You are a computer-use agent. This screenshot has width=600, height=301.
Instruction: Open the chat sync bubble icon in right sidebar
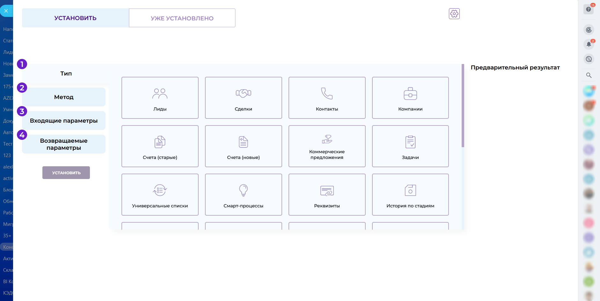[589, 59]
